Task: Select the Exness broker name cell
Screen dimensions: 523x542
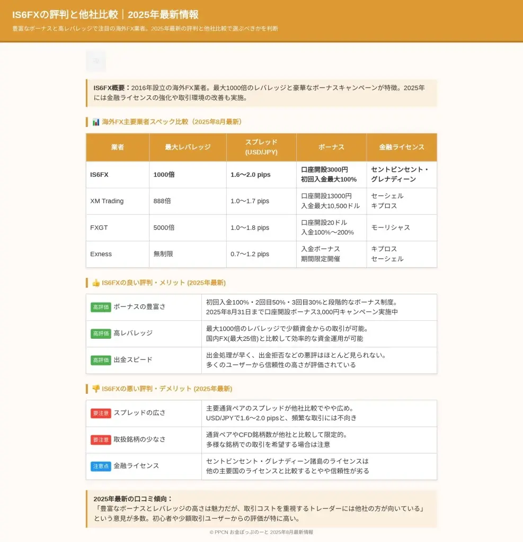Action: click(101, 254)
